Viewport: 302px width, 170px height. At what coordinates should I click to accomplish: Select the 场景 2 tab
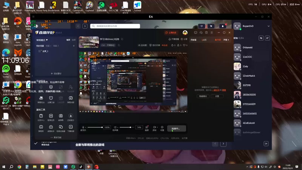[56, 46]
